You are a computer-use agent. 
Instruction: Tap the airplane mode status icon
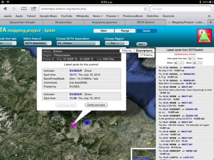click(x=3, y=2)
